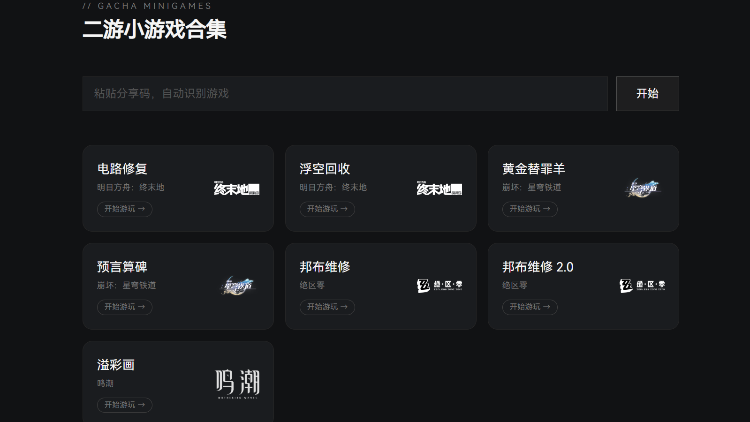Viewport: 750px width, 422px height.
Task: Click the 绝区零 logo on the 邦布维修 2.0 card
Action: tap(642, 286)
